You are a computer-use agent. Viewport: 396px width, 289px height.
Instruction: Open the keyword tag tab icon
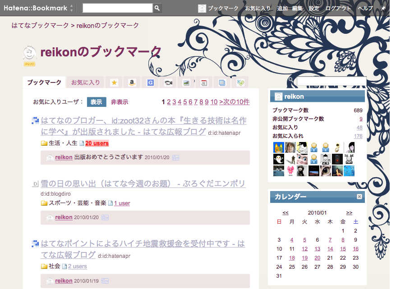pyautogui.click(x=240, y=83)
